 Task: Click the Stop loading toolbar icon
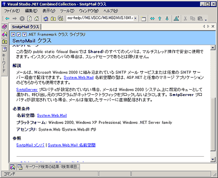[x=22, y=19]
